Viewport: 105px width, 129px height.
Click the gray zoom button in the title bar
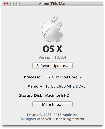18,4
